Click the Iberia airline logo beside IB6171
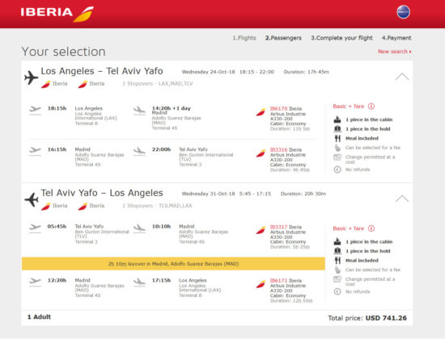This screenshot has height=339, width=445. coord(261,284)
